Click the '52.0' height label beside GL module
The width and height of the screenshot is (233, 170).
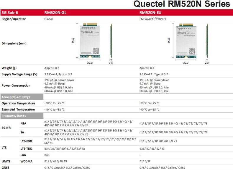click(x=73, y=40)
